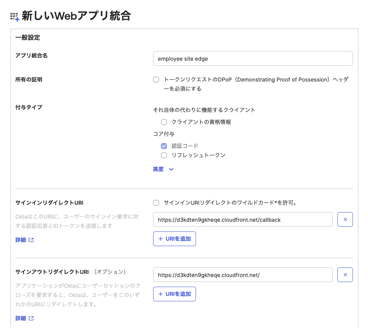Click the app integration grid icon in the header

tap(14, 16)
